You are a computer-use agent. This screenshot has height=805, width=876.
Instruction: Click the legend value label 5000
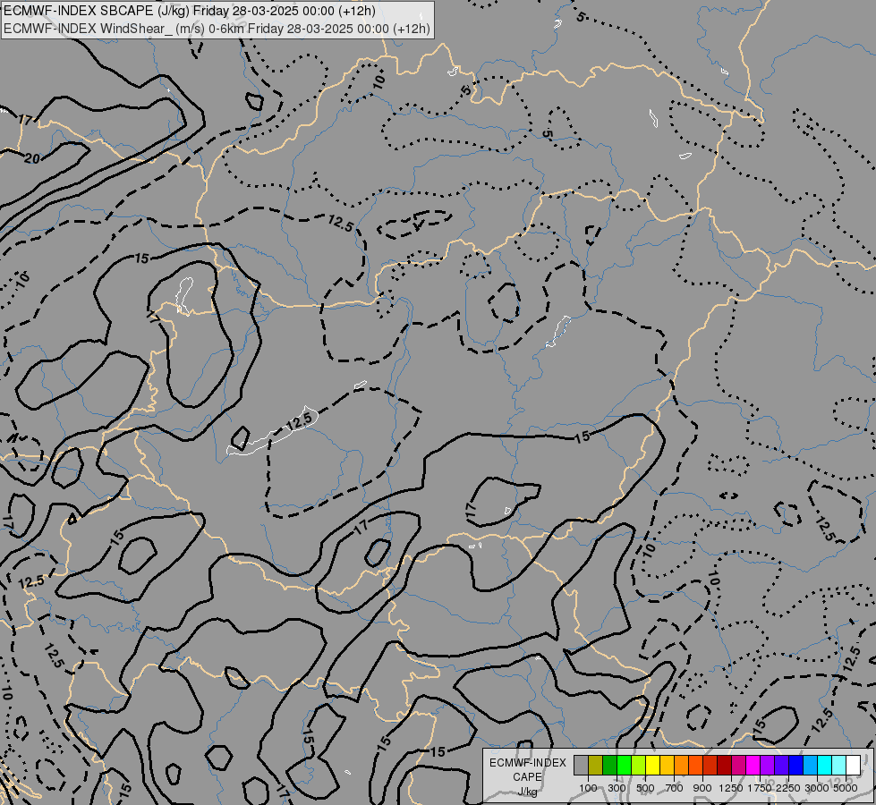click(846, 788)
